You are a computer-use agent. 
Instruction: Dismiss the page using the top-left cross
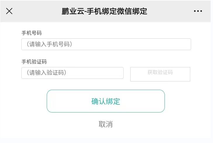point(9,11)
